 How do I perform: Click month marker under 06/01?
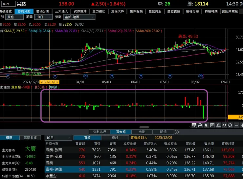pyautogui.click(x=141, y=76)
